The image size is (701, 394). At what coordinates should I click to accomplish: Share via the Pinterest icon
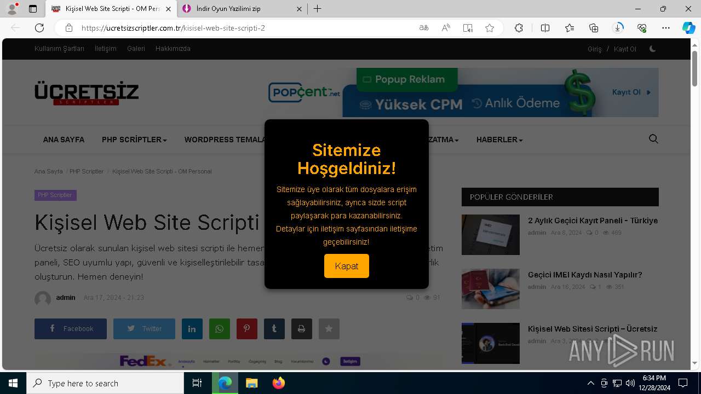[x=247, y=329]
